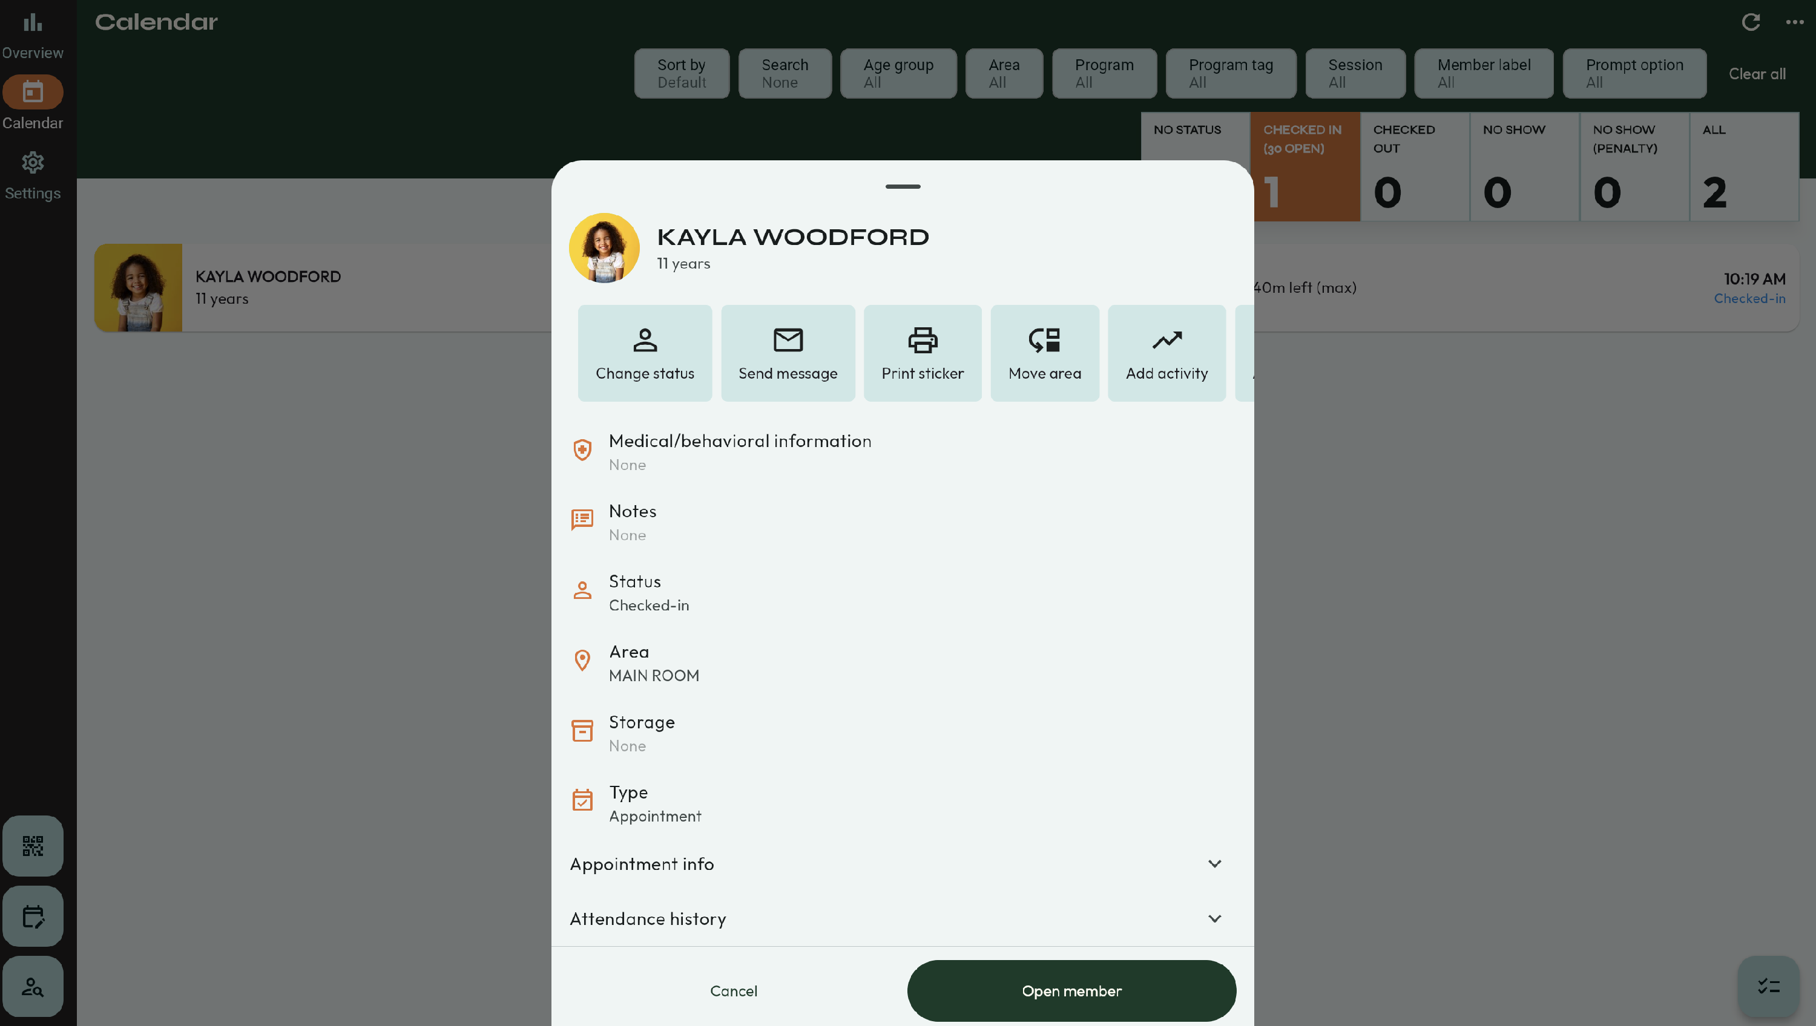Select the Checked Out status tab

pos(1414,166)
